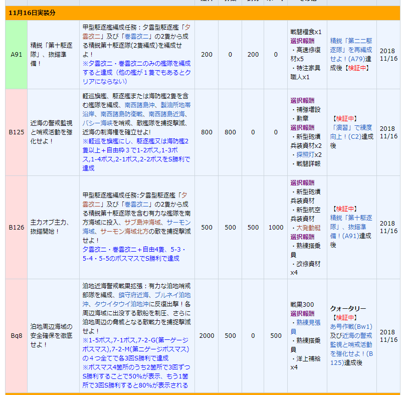This screenshot has width=405, height=395.
Task: Select quest name 主力オブ主力、抜錨開始！
Action: pos(50,227)
